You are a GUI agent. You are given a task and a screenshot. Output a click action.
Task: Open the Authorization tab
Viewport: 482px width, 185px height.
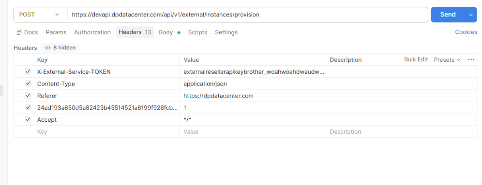coord(92,32)
